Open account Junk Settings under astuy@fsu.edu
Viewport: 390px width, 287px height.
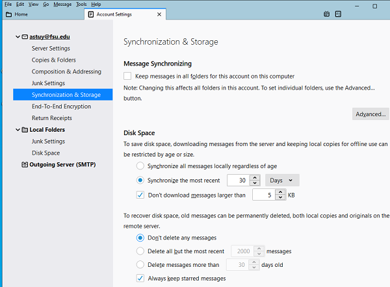(48, 83)
